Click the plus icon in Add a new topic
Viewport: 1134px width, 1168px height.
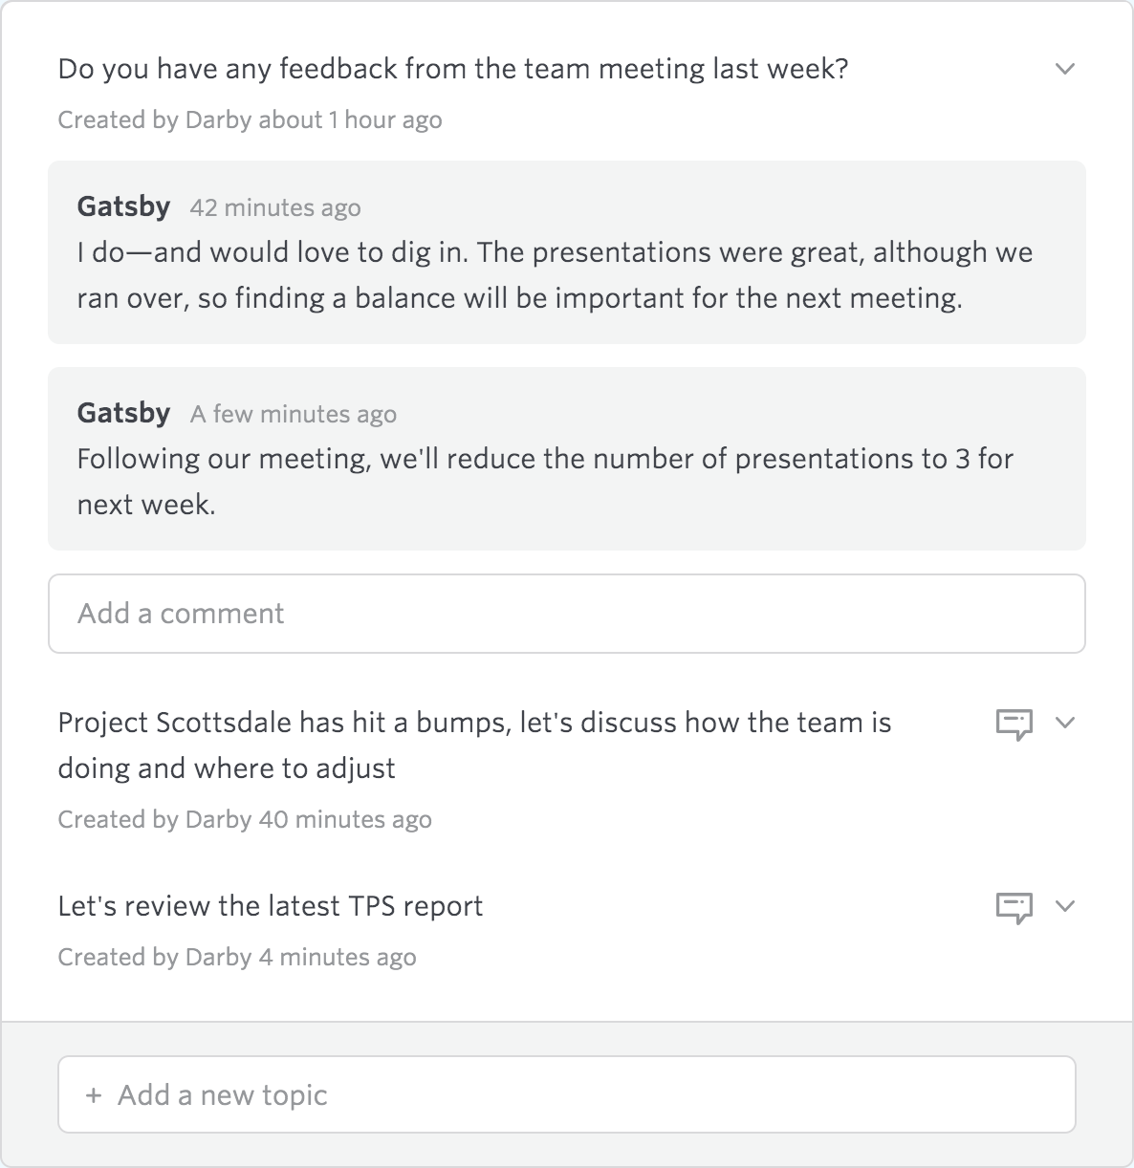pyautogui.click(x=93, y=1094)
